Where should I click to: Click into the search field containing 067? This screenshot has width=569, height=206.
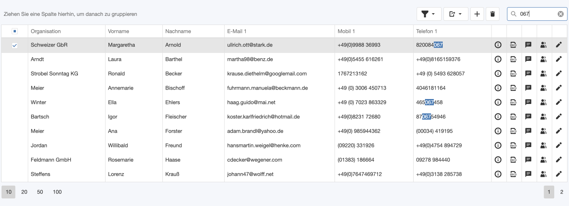[537, 14]
